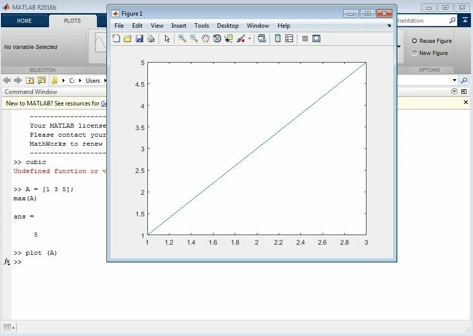
Task: Save the figure with the floppy disk icon
Action: coord(139,38)
